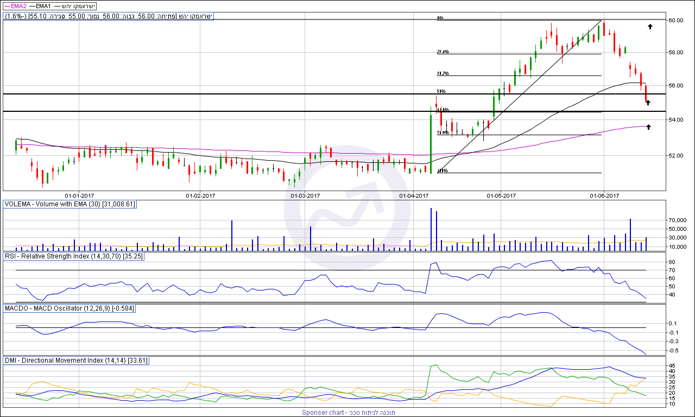Click the 100% Fibonacci base label

[442, 170]
